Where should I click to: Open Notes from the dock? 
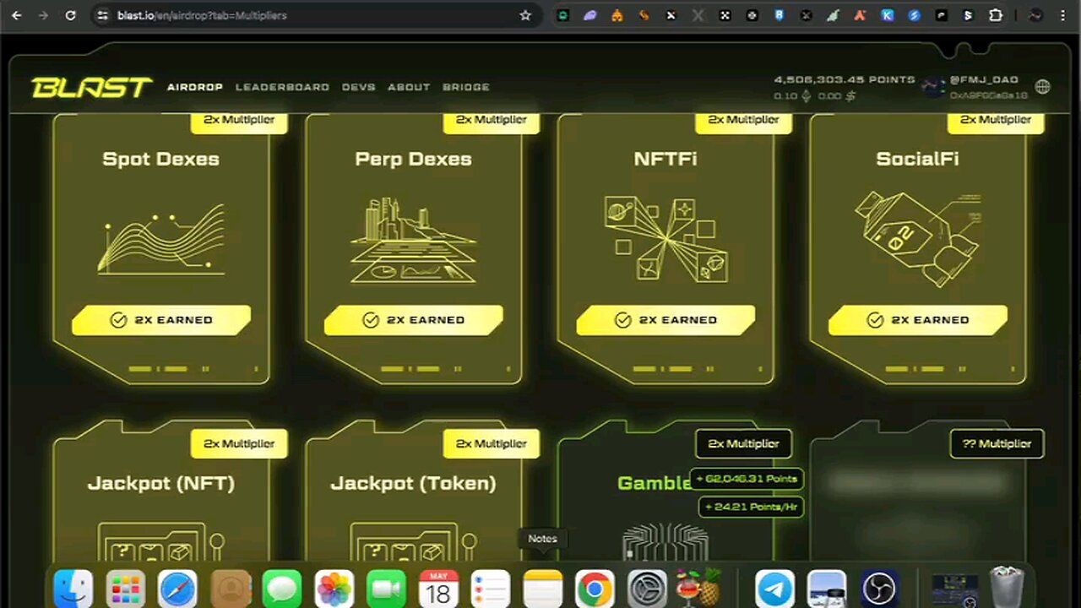coord(542,589)
